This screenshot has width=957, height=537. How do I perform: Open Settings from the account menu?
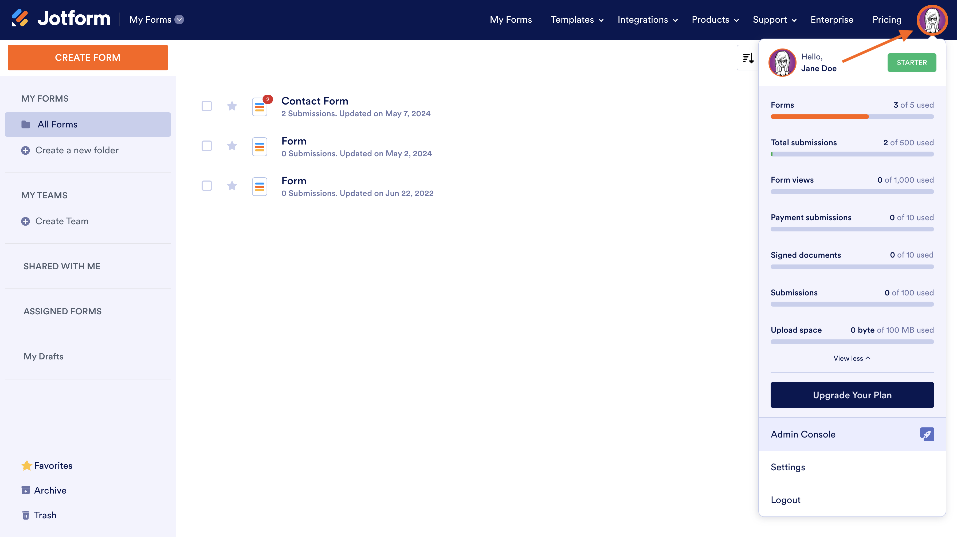[788, 467]
